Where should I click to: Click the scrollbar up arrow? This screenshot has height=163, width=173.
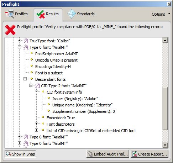pyautogui.click(x=165, y=40)
